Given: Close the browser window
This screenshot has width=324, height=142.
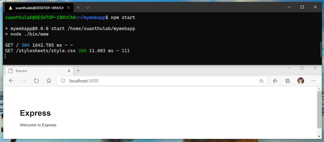Looking at the screenshot, I should pos(315,68).
